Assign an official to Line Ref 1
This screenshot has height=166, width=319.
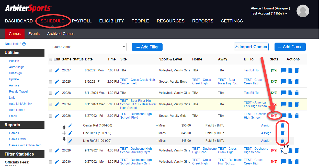click(266, 133)
